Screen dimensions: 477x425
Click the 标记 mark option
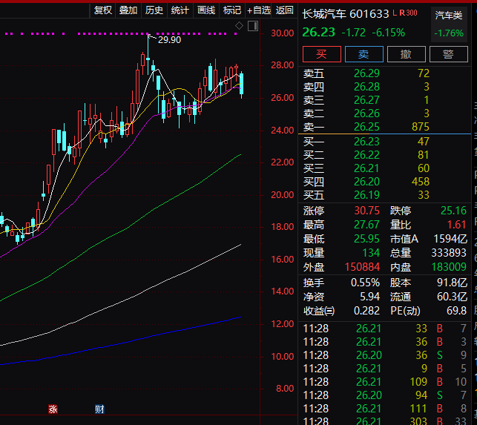[x=231, y=10]
